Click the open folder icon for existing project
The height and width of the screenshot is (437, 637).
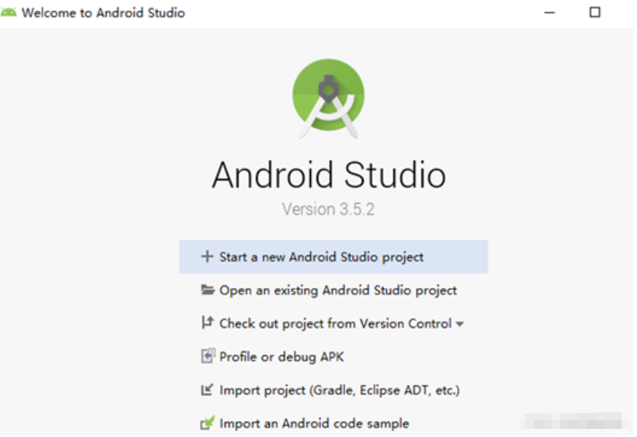208,290
